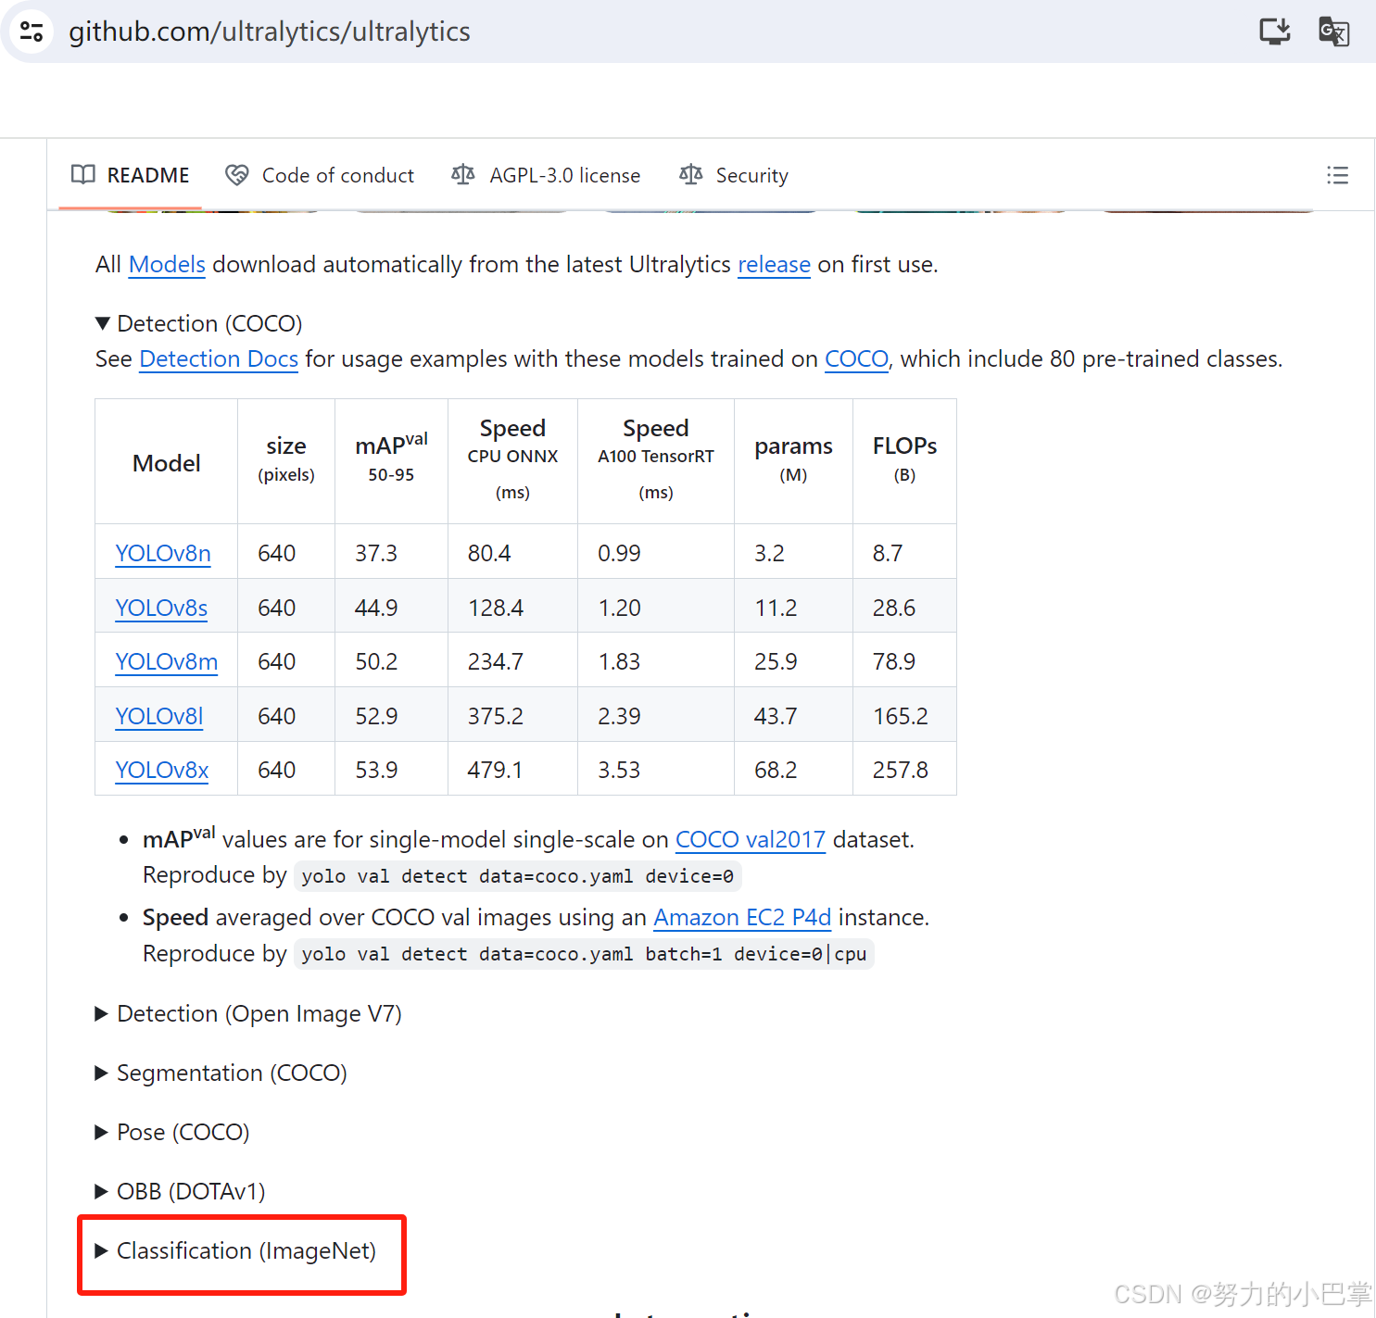Viewport: 1376px width, 1318px height.
Task: Click the Security scale icon
Action: click(690, 175)
